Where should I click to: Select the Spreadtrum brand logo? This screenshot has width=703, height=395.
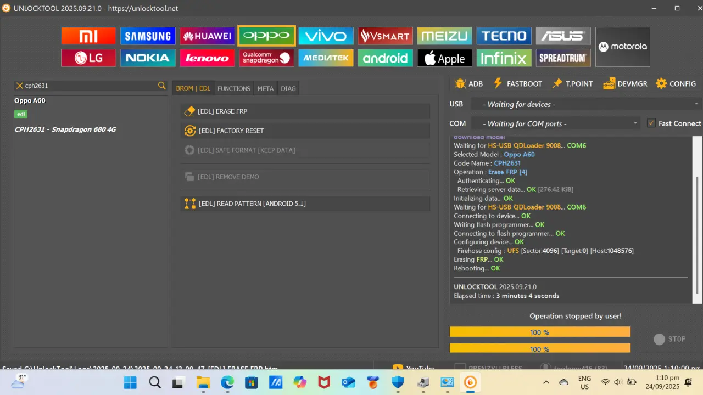(x=563, y=58)
